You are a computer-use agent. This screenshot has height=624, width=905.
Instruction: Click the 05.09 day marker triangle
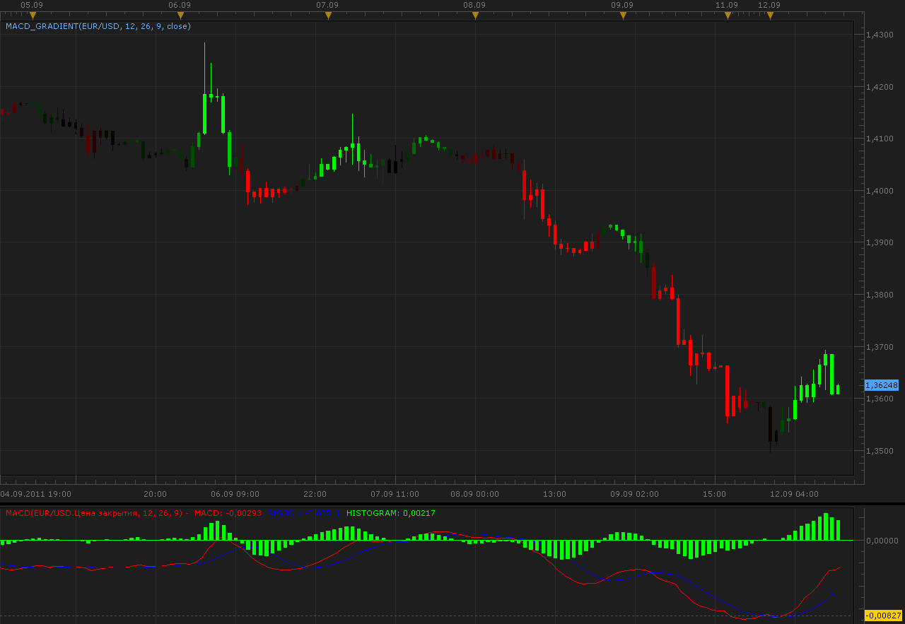[x=32, y=16]
